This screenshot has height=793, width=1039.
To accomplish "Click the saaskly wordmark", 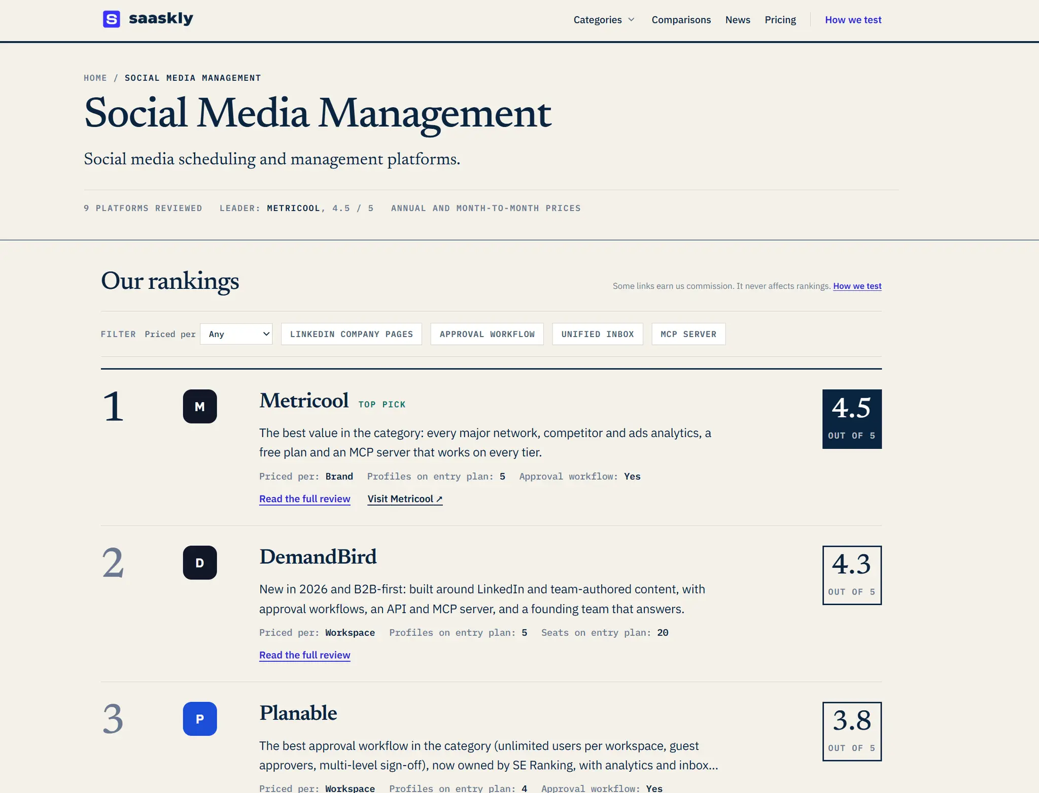I will pyautogui.click(x=161, y=19).
